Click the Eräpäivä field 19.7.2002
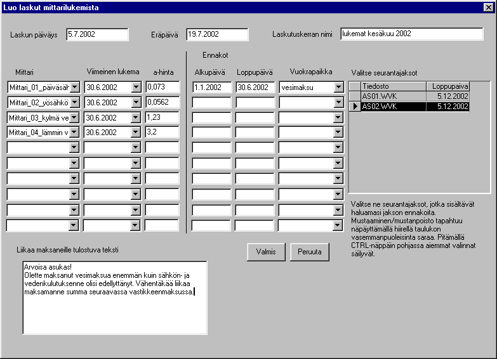Image resolution: width=497 pixels, height=359 pixels. click(x=217, y=34)
